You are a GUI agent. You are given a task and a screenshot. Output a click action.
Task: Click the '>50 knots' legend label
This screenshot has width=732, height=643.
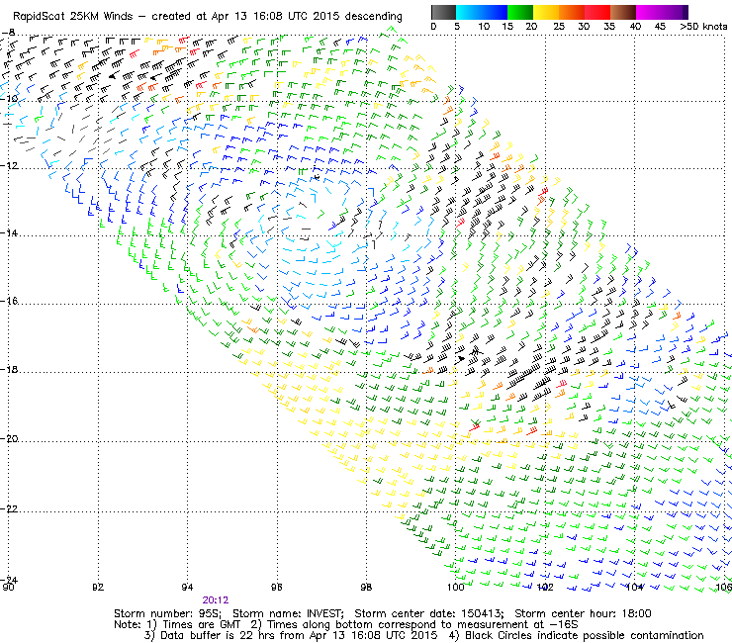pyautogui.click(x=703, y=27)
